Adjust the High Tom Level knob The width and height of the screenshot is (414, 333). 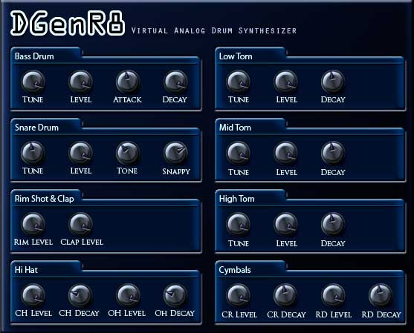point(285,224)
